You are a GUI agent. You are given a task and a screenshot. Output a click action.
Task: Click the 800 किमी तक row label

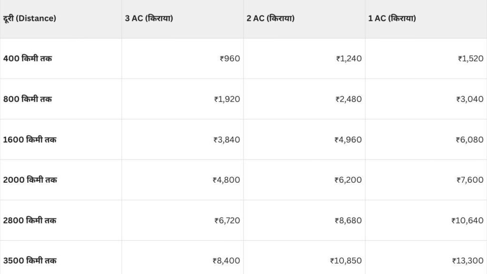[x=28, y=99]
